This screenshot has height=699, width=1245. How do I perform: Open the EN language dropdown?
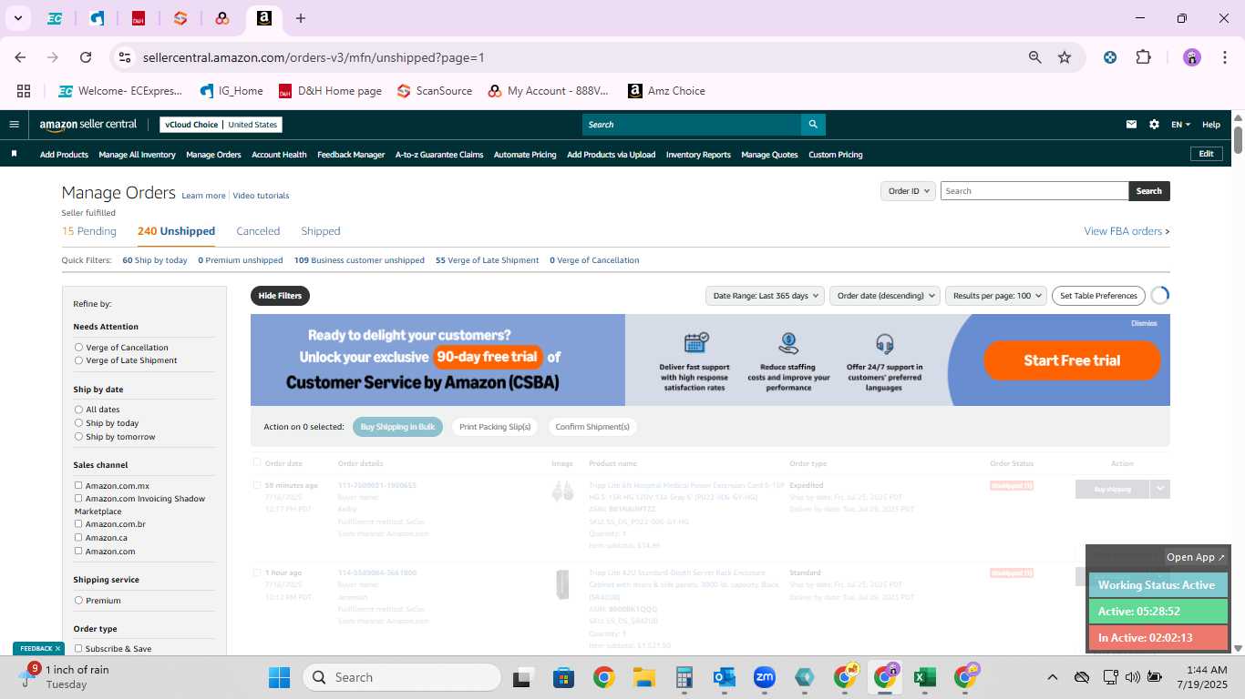[1180, 125]
